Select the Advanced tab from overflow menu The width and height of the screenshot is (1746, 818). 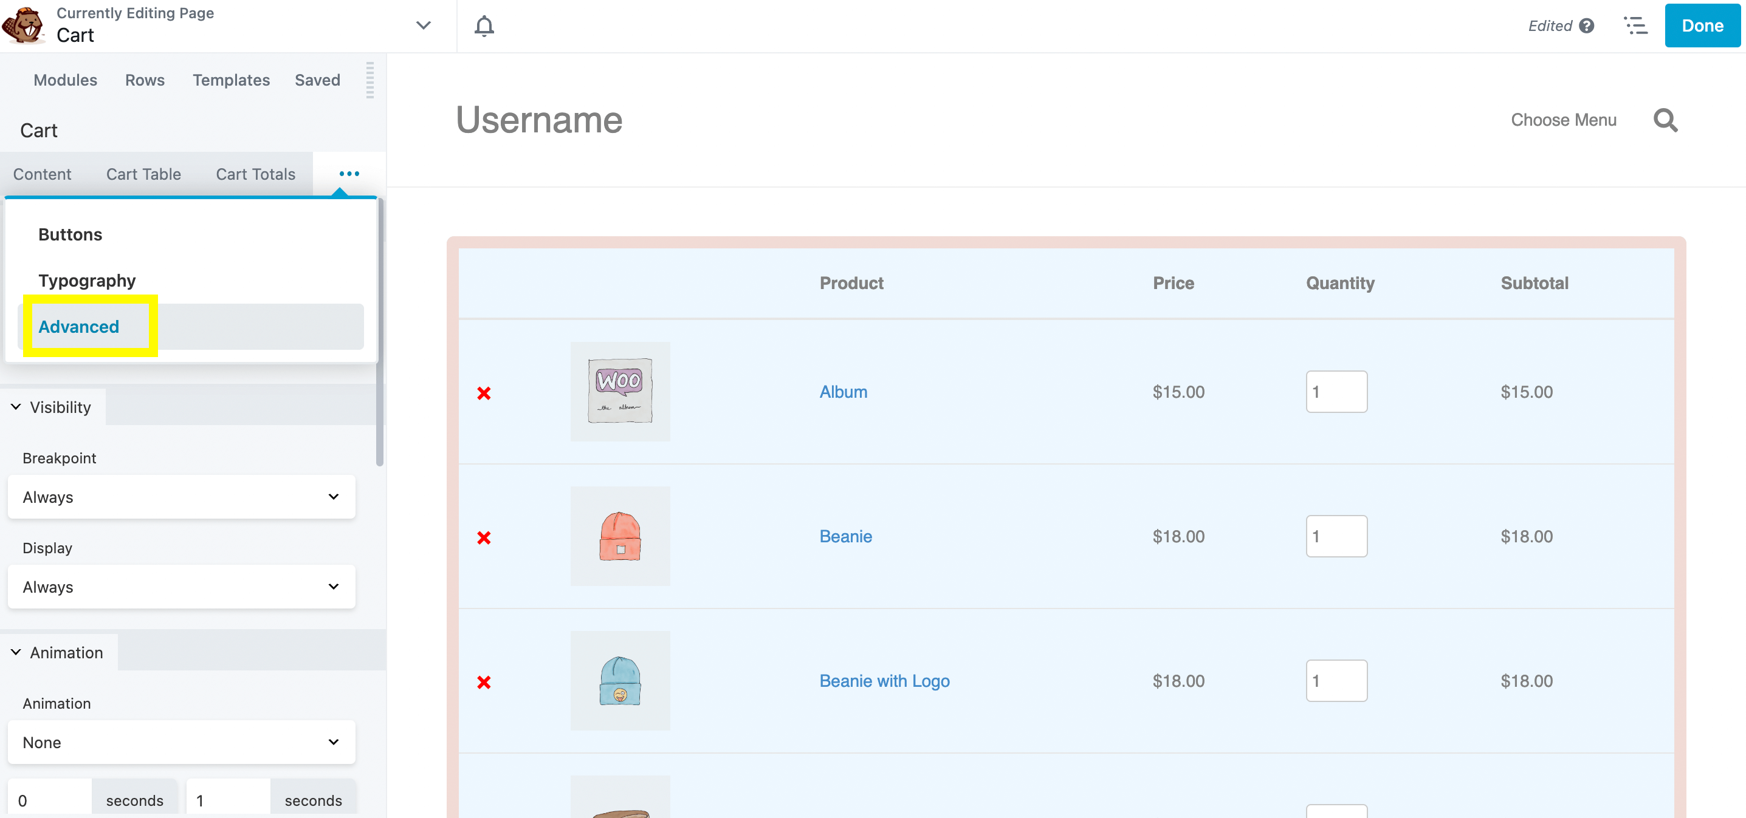tap(78, 326)
